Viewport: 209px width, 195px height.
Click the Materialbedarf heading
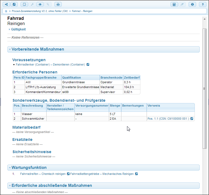tap(27, 127)
